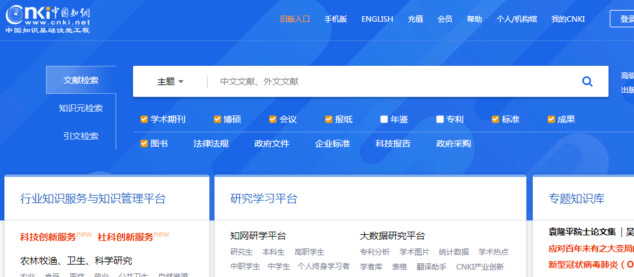This screenshot has height=277, width=634.
Task: Toggle the 图书 checkbox
Action: coord(144,143)
